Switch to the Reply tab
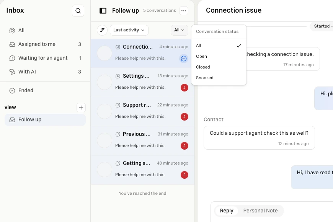Viewport: 333px width, 222px height. click(x=227, y=211)
